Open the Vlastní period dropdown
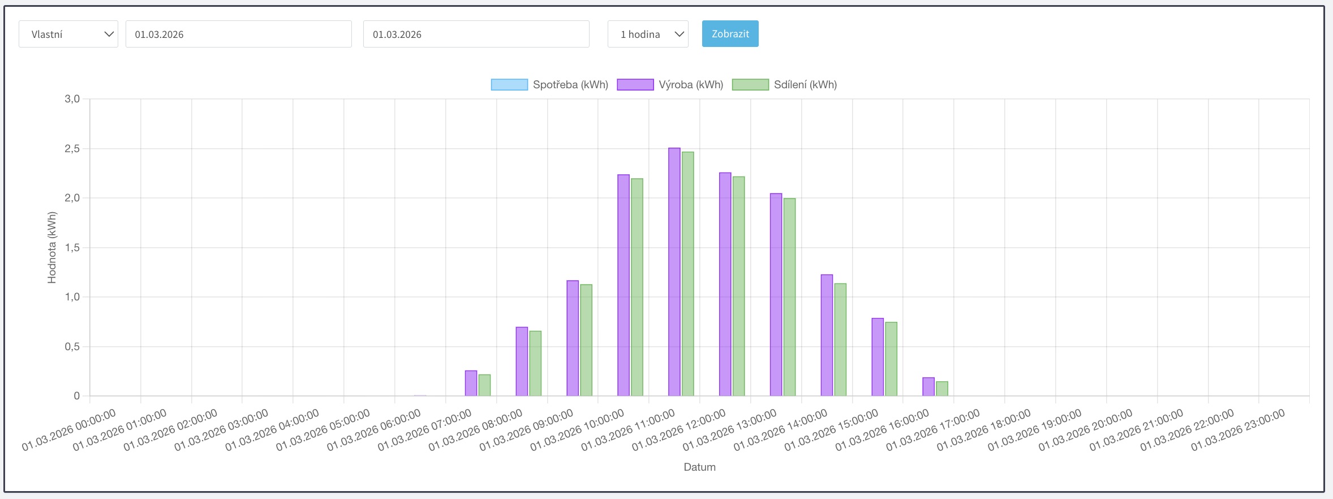Viewport: 1333px width, 499px height. 68,34
